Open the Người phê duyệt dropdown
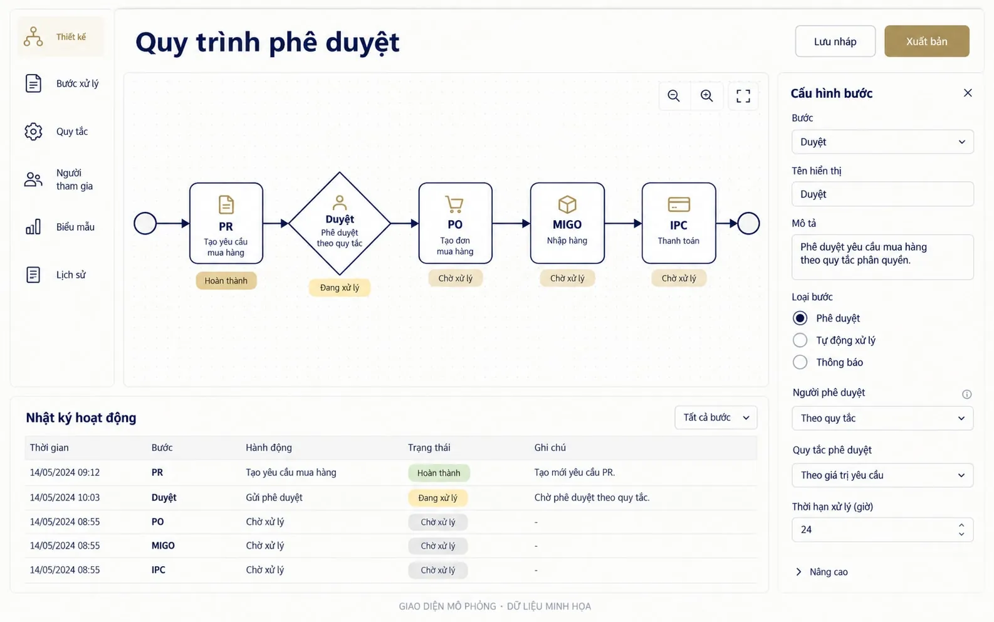This screenshot has width=994, height=622. pos(882,418)
